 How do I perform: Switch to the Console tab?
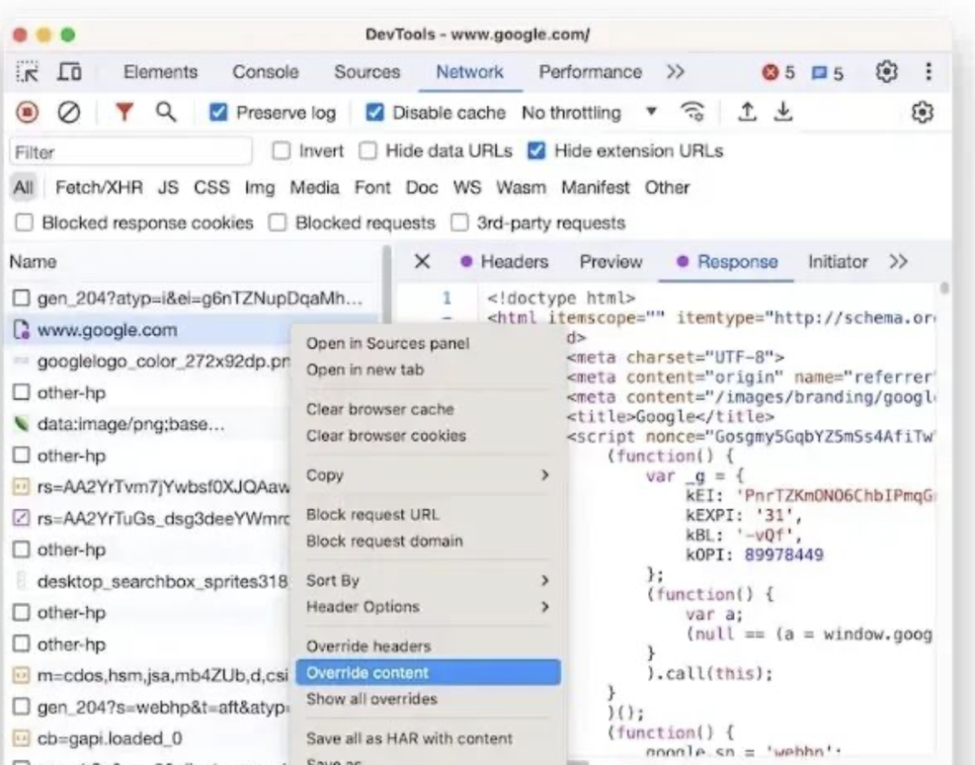click(265, 72)
